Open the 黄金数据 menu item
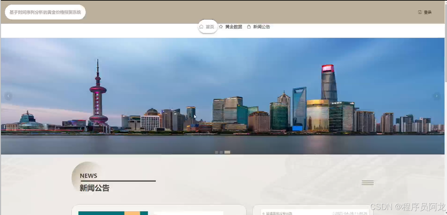 (x=233, y=27)
